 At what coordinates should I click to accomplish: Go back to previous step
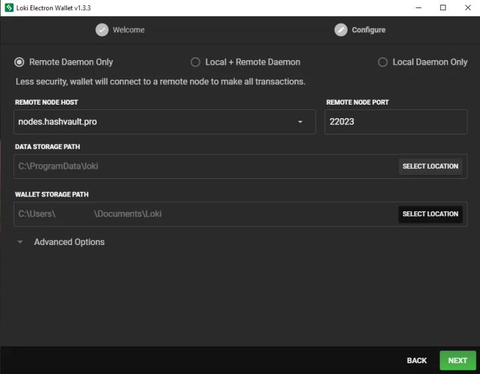point(416,360)
